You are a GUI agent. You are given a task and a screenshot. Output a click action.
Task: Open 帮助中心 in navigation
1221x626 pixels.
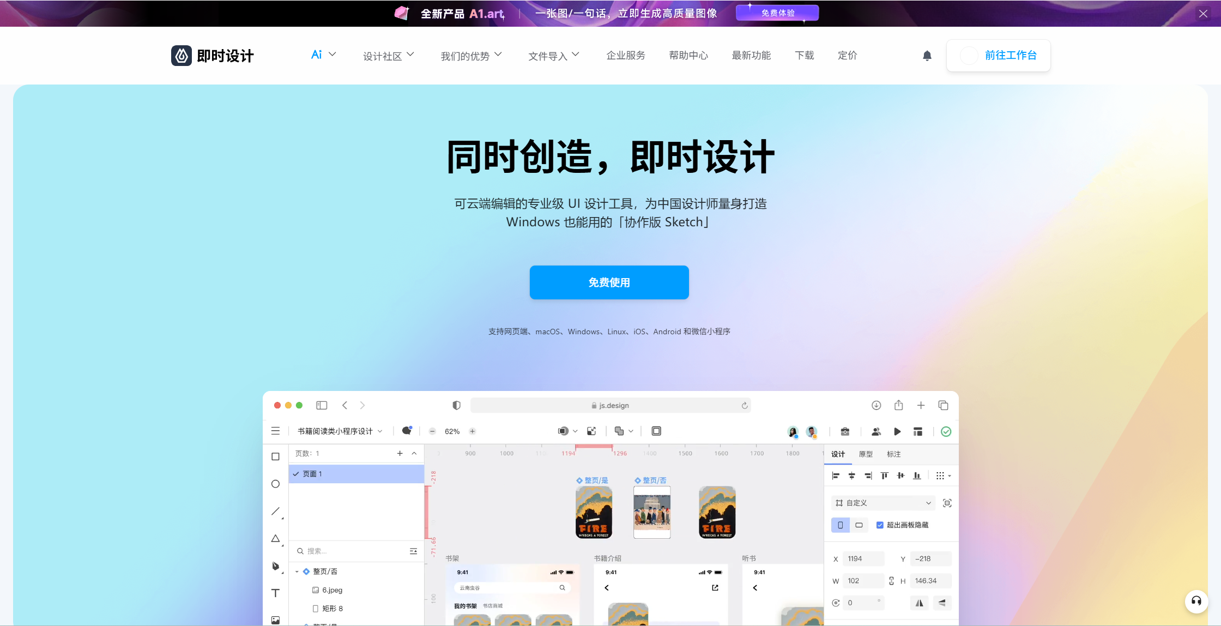[688, 55]
